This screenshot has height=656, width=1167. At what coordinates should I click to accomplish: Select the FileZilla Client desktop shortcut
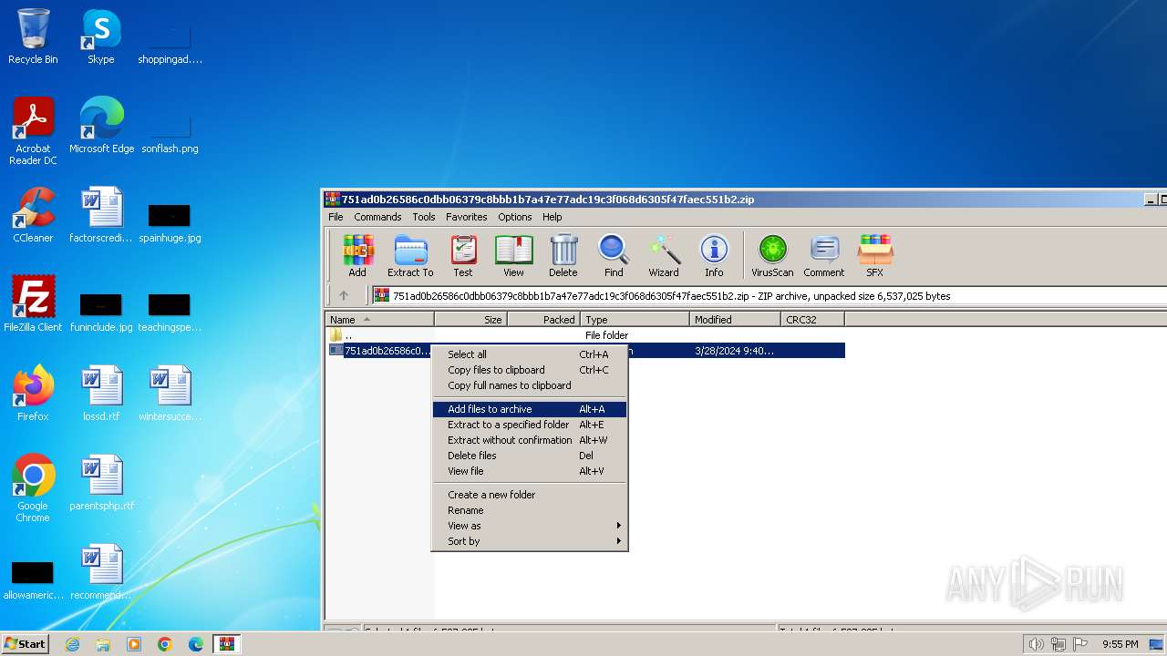33,304
